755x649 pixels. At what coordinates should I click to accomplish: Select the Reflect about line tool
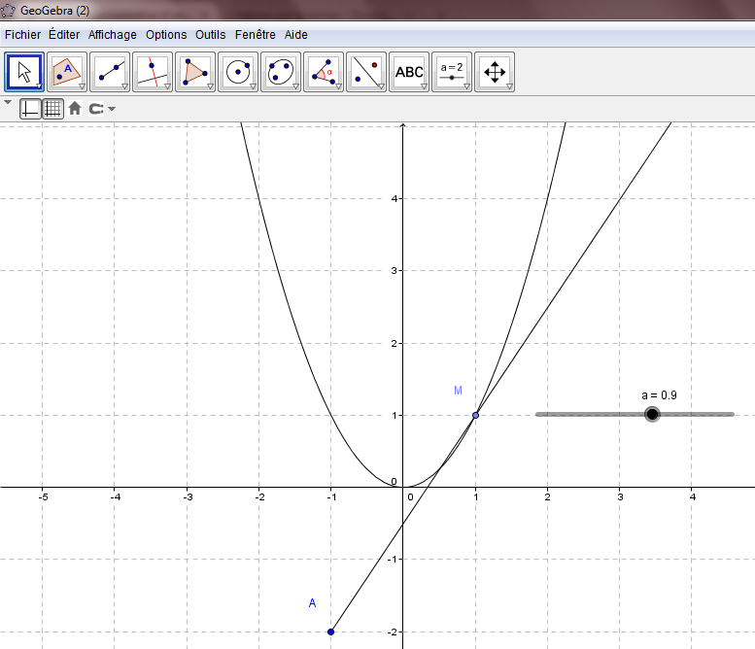pos(366,72)
